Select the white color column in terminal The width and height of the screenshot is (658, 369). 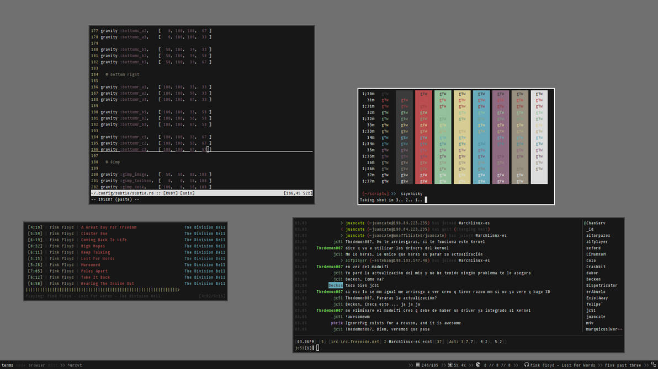point(539,137)
